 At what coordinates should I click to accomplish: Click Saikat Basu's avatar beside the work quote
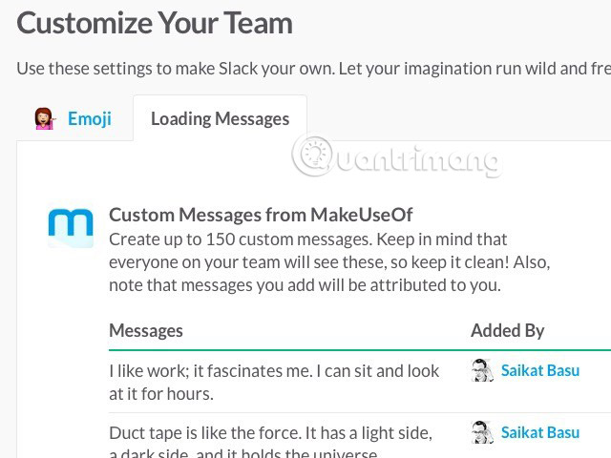482,370
